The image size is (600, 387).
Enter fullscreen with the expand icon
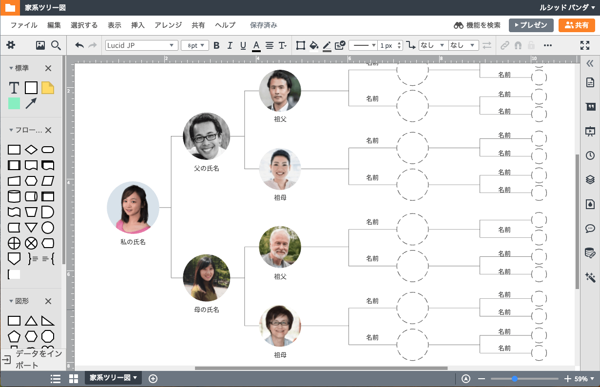pos(585,45)
